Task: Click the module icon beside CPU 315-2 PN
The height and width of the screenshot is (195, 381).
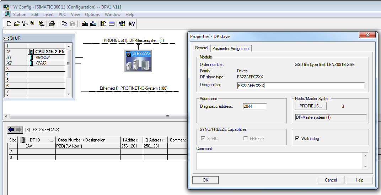Action: click(32, 51)
